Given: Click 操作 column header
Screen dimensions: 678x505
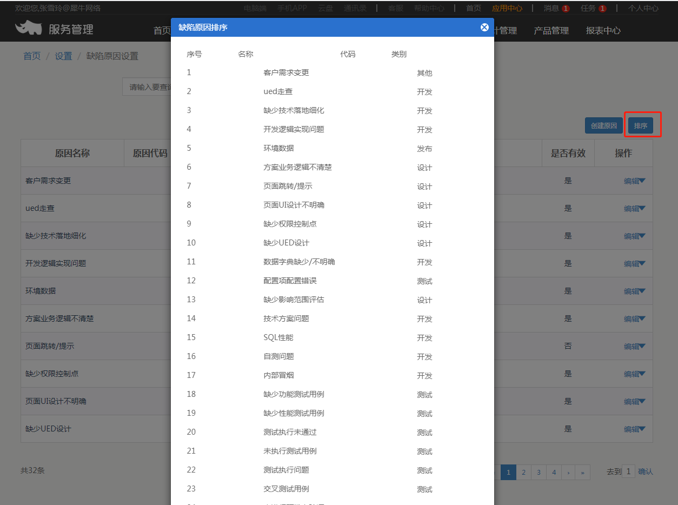Looking at the screenshot, I should pyautogui.click(x=623, y=153).
